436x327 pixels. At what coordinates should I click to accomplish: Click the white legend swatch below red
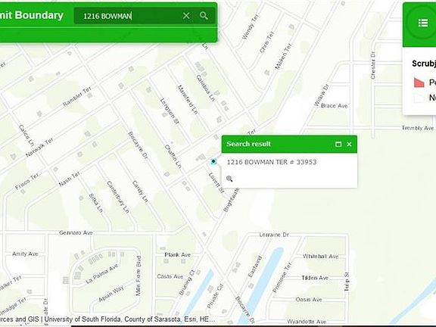pyautogui.click(x=419, y=98)
